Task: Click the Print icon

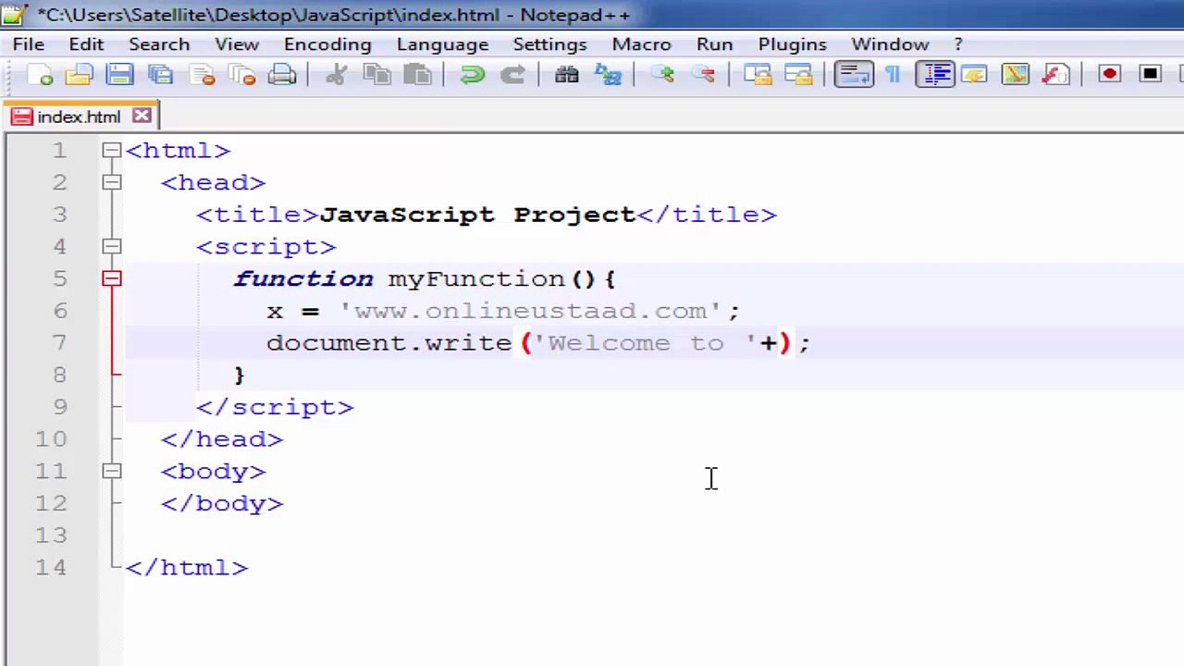Action: click(282, 75)
